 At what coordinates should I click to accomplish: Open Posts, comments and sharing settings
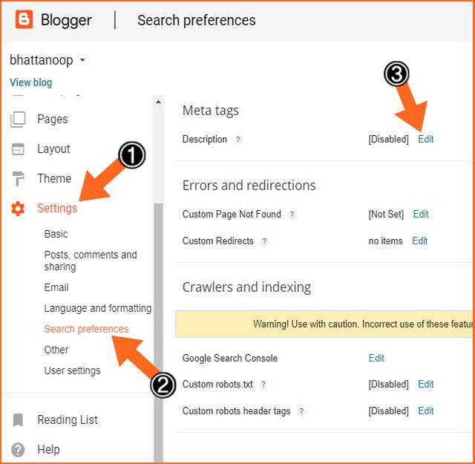click(x=91, y=261)
